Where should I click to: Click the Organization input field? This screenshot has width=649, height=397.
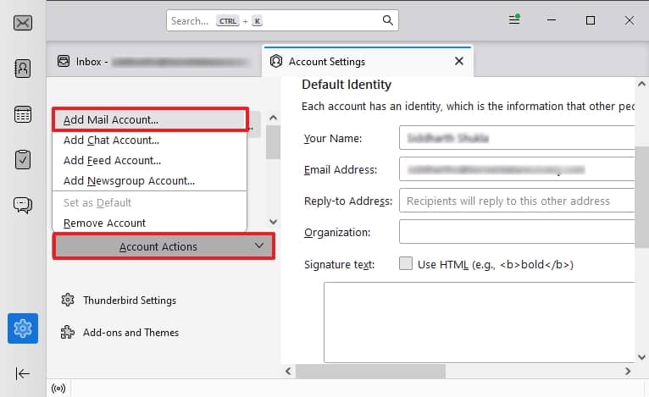(517, 232)
